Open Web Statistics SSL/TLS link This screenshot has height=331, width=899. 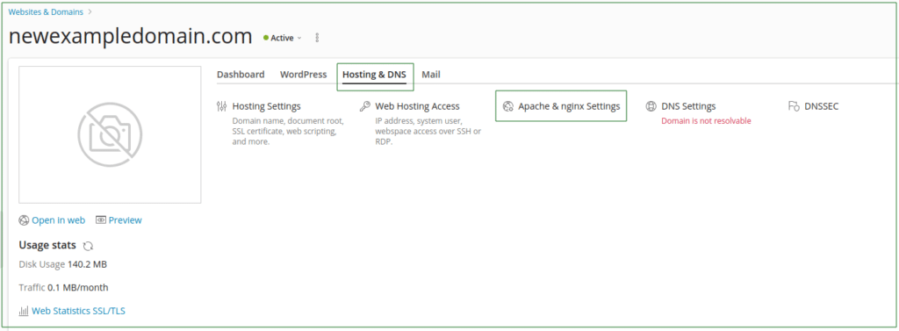coord(78,311)
